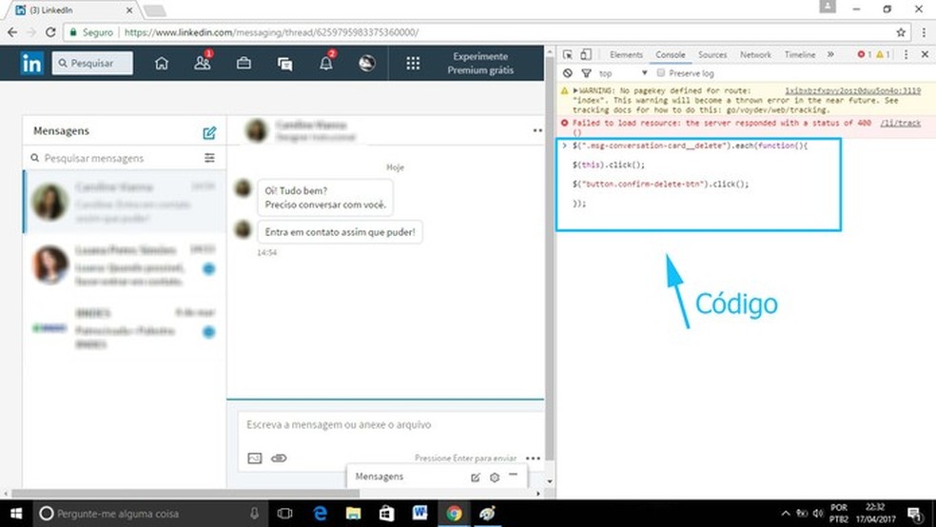Click the Pesquisar search field in LinkedIn
The width and height of the screenshot is (936, 527).
[92, 63]
